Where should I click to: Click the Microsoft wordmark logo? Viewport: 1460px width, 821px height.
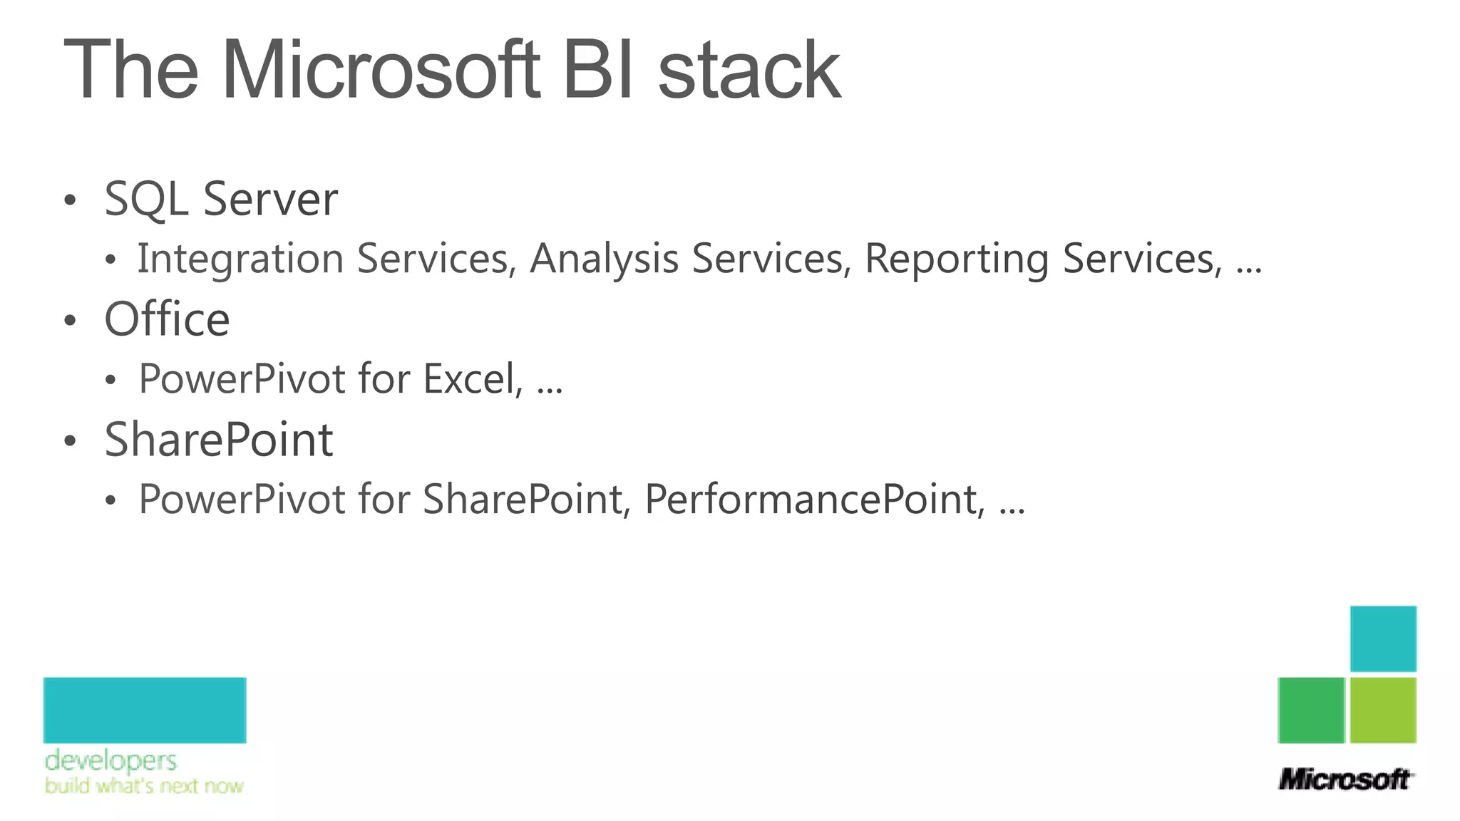tap(1345, 779)
